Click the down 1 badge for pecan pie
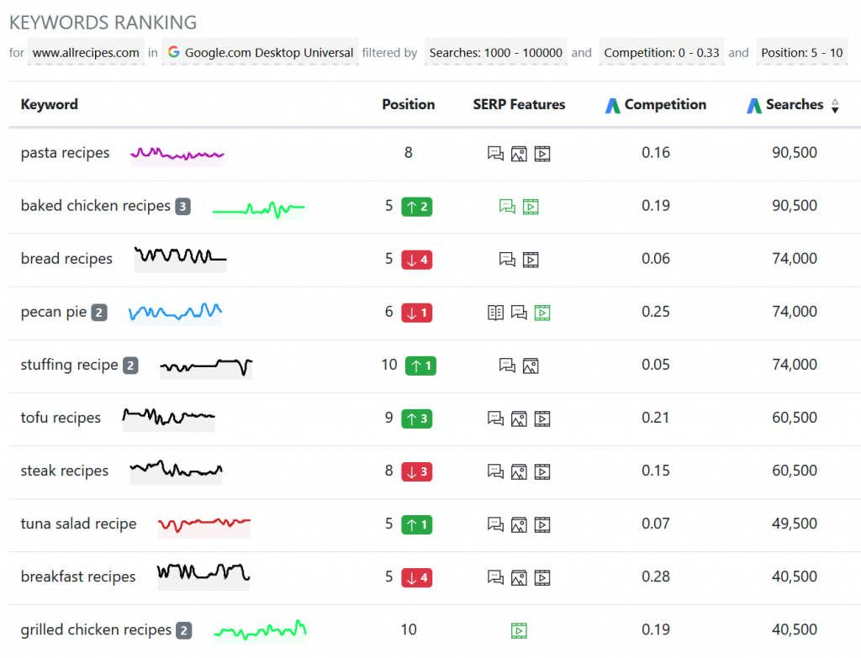This screenshot has width=861, height=658. [x=417, y=313]
